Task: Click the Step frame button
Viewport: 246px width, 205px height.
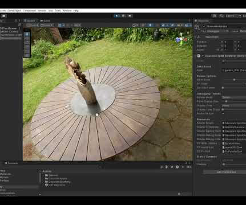Action: 130,16
